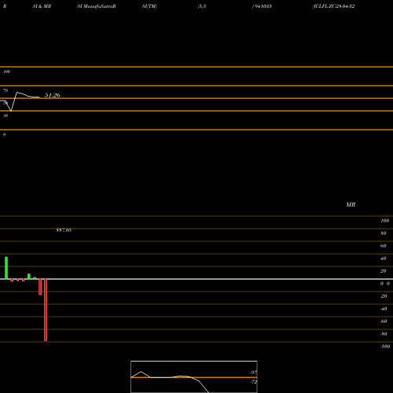
Task: Click the second green bar in MR histogram
Action: click(29, 277)
